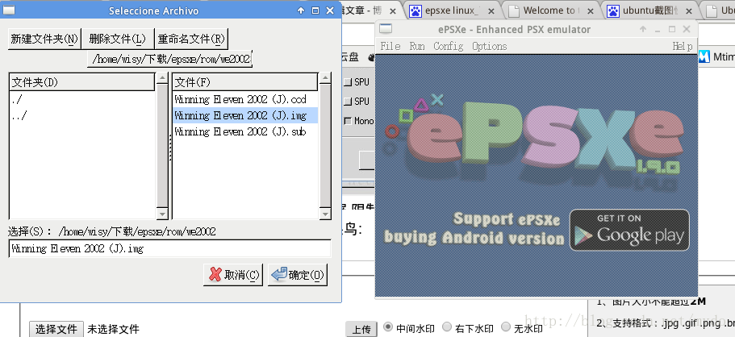Image resolution: width=735 pixels, height=337 pixels.
Task: Click the 重命名文件(R) button
Action: 191,39
